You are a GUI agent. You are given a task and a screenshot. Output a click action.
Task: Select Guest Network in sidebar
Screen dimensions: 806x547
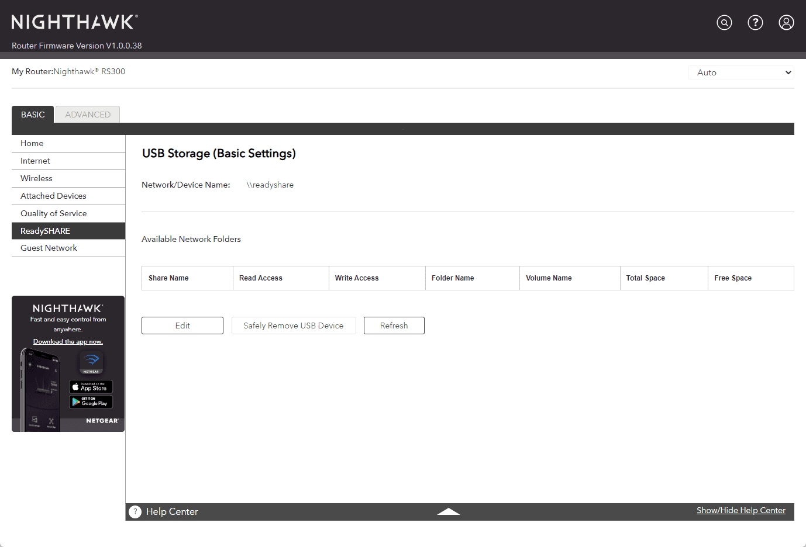tap(49, 248)
